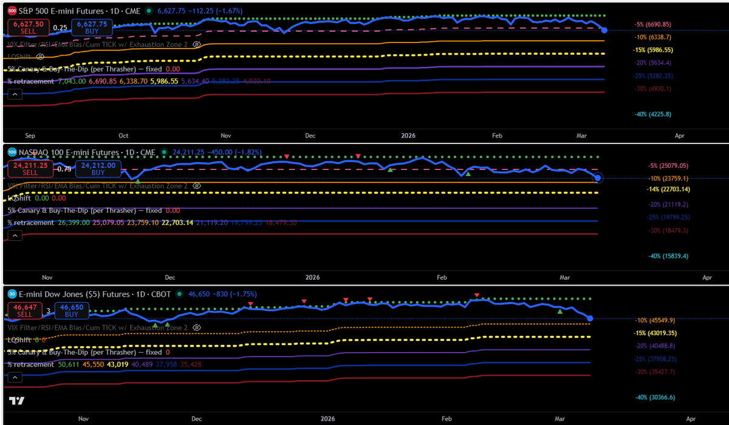Viewport: 729px width, 425px height.
Task: Select the 5% Canary & Buy-The-Dip indicator on the Dow Jones chart
Action: [84, 352]
